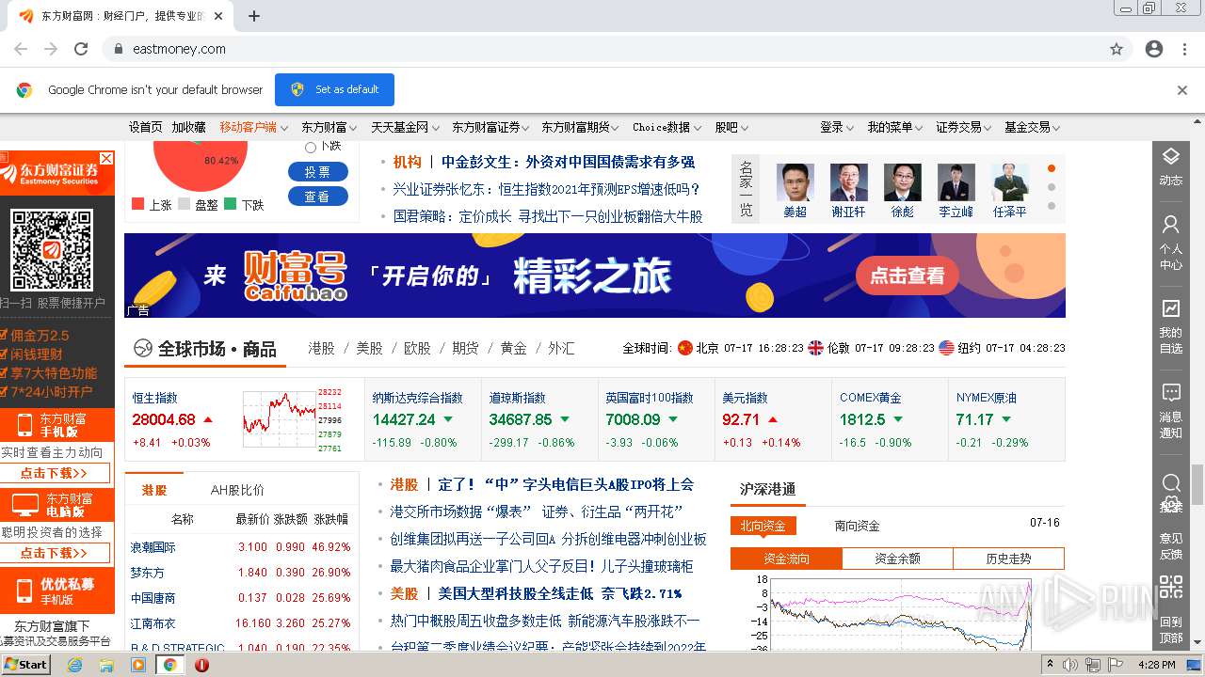Open the 动态 layers icon in right sidebar
Screen dimensions: 1205x677
pos(1170,156)
